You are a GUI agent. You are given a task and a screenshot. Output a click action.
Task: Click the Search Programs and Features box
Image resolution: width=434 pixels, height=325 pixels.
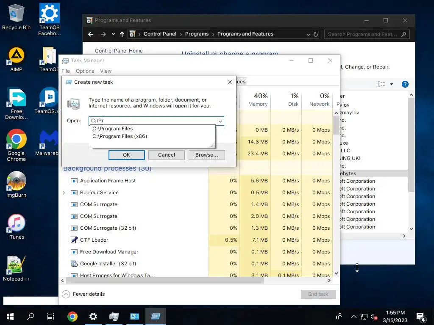367,34
